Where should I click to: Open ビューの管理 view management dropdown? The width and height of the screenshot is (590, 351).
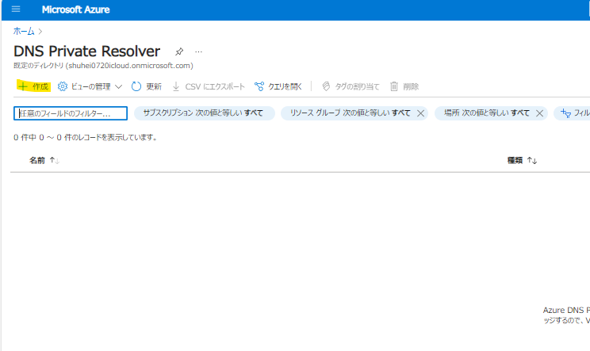click(x=90, y=87)
